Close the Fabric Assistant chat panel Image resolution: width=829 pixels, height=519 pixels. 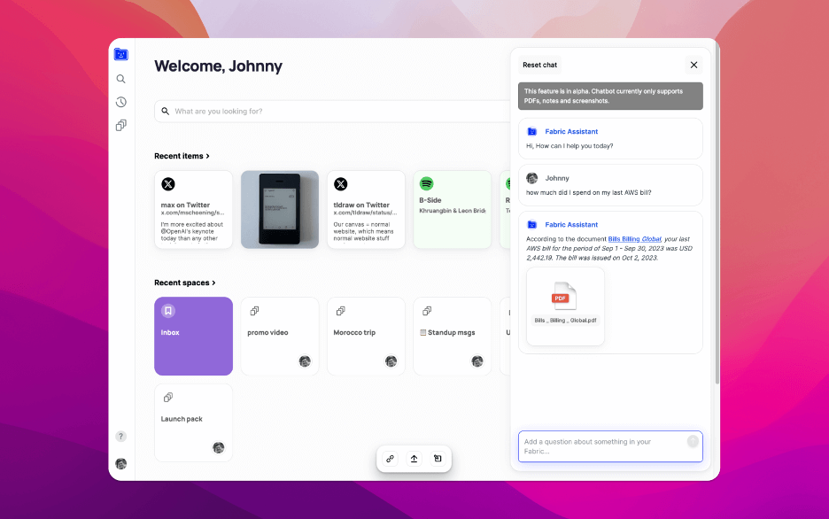pos(693,65)
